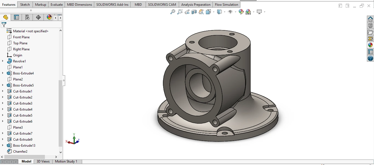The height and width of the screenshot is (165, 374).
Task: Select Chamfer2 in the feature tree
Action: point(20,152)
